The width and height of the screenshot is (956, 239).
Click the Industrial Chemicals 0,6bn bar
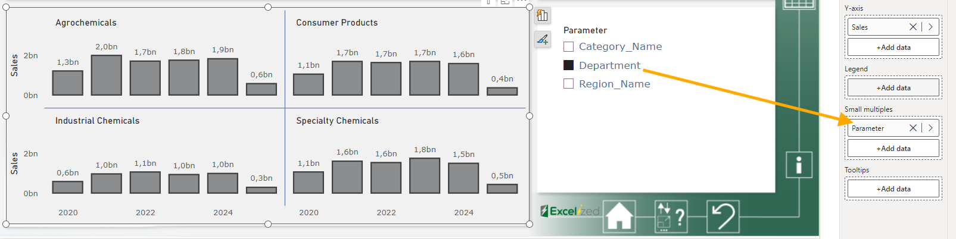(x=68, y=187)
